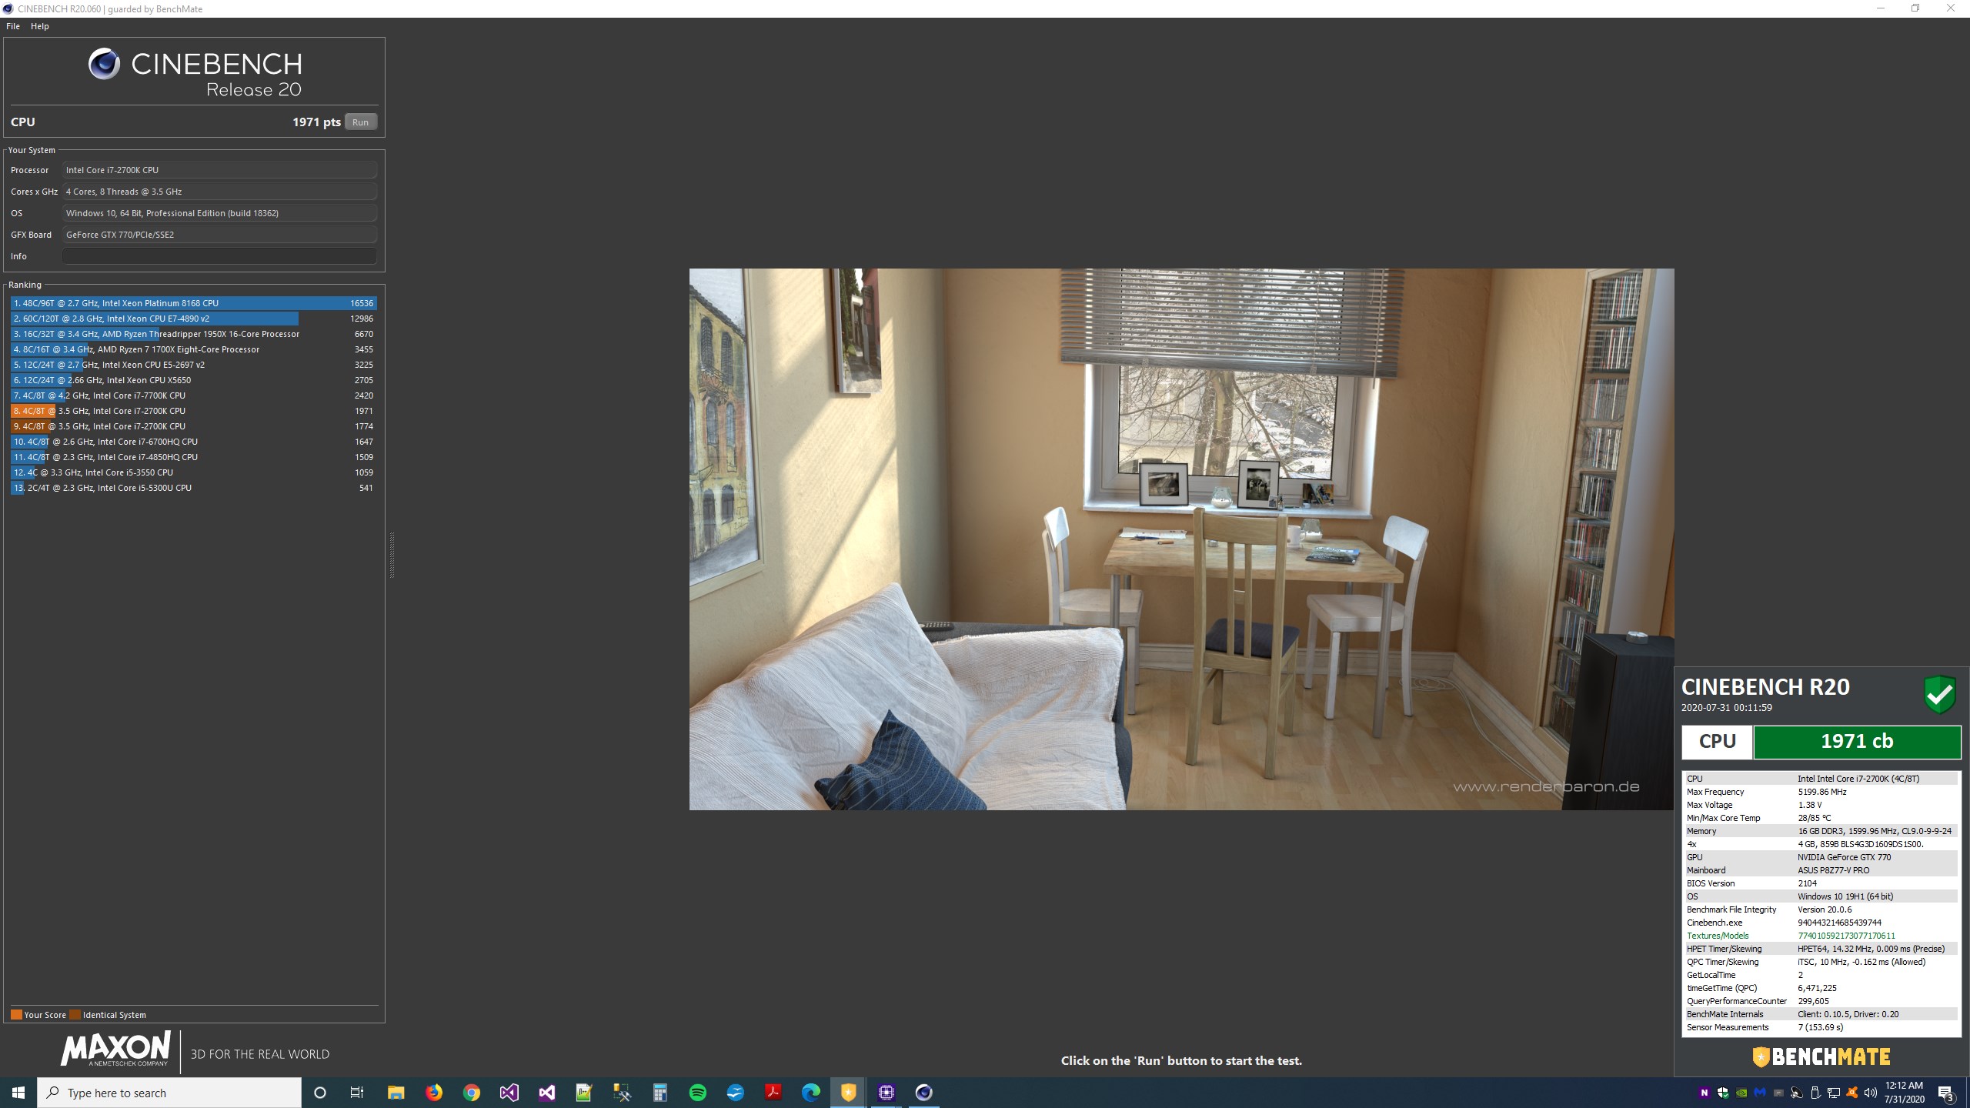Open the Windows Start menu
The width and height of the screenshot is (1970, 1108).
point(18,1093)
